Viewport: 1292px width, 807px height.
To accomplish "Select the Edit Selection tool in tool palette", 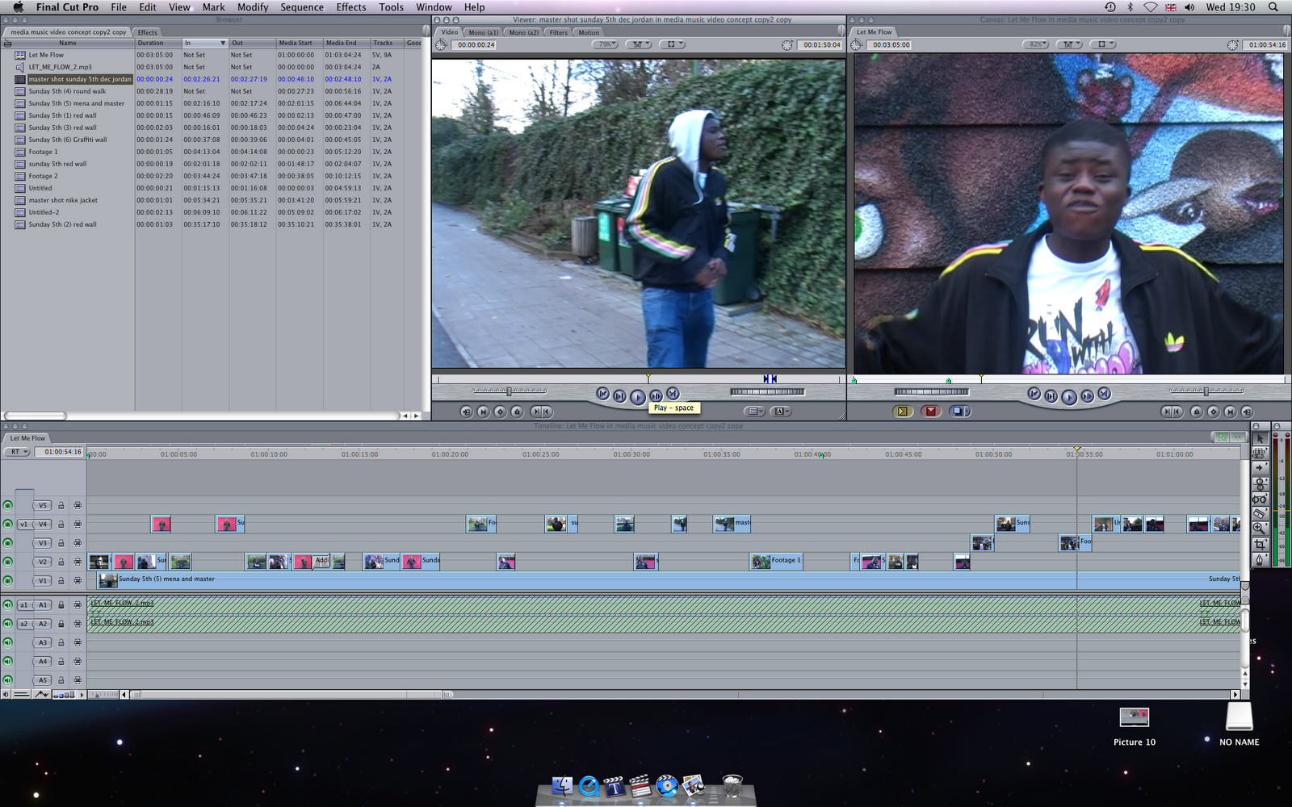I will point(1260,454).
